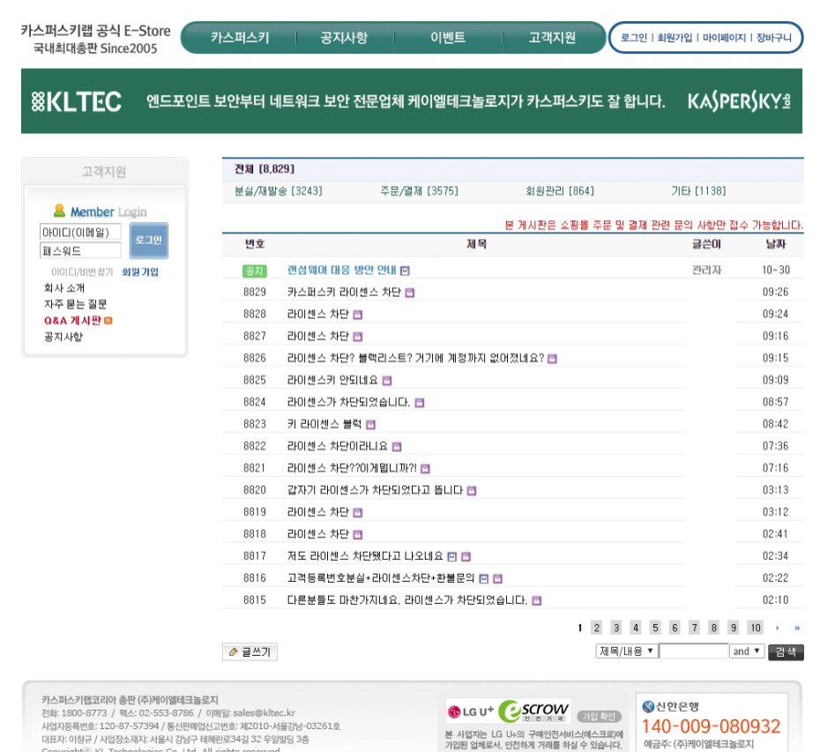The width and height of the screenshot is (835, 752).
Task: Click 회원가입 link under login box
Action: pyautogui.click(x=140, y=272)
